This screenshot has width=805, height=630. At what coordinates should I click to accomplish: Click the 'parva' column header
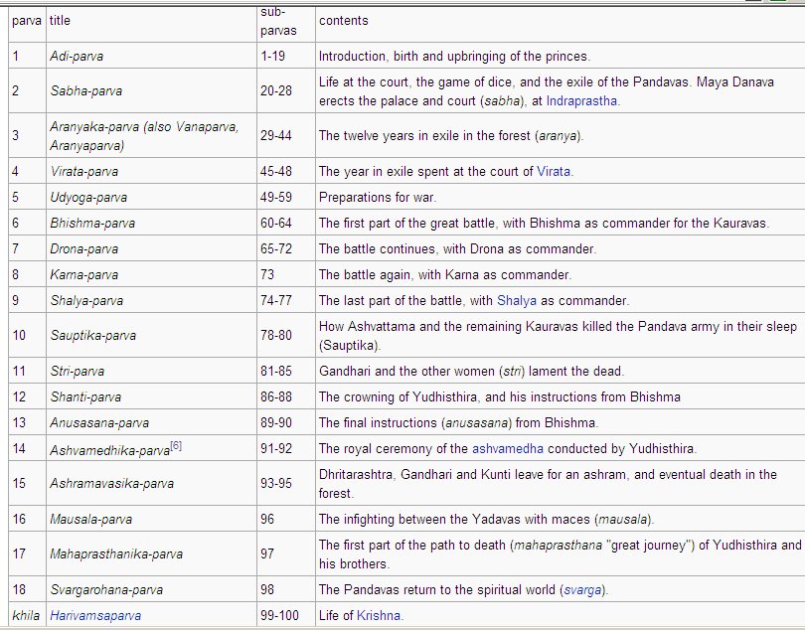point(27,21)
